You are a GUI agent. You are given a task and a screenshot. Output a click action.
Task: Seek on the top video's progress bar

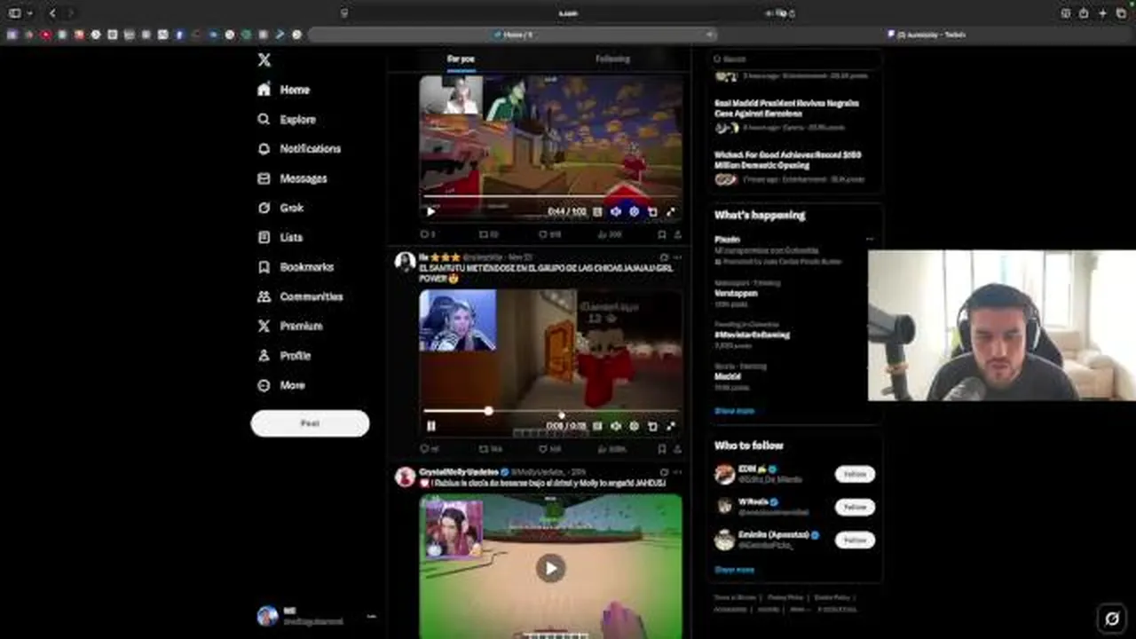tap(550, 196)
